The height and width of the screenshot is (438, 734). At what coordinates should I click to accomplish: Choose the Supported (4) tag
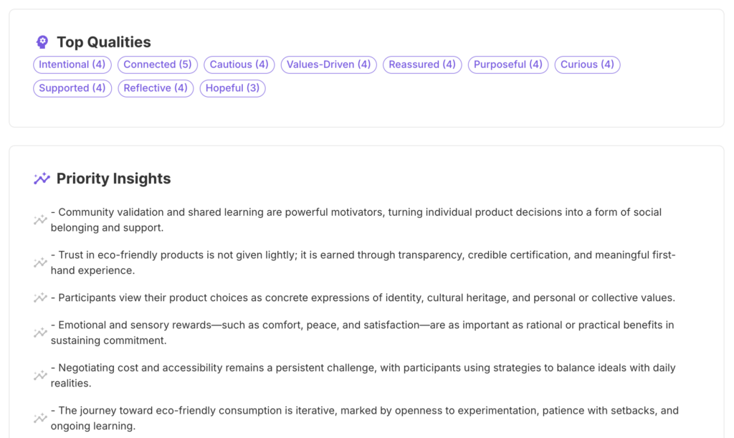coord(72,88)
